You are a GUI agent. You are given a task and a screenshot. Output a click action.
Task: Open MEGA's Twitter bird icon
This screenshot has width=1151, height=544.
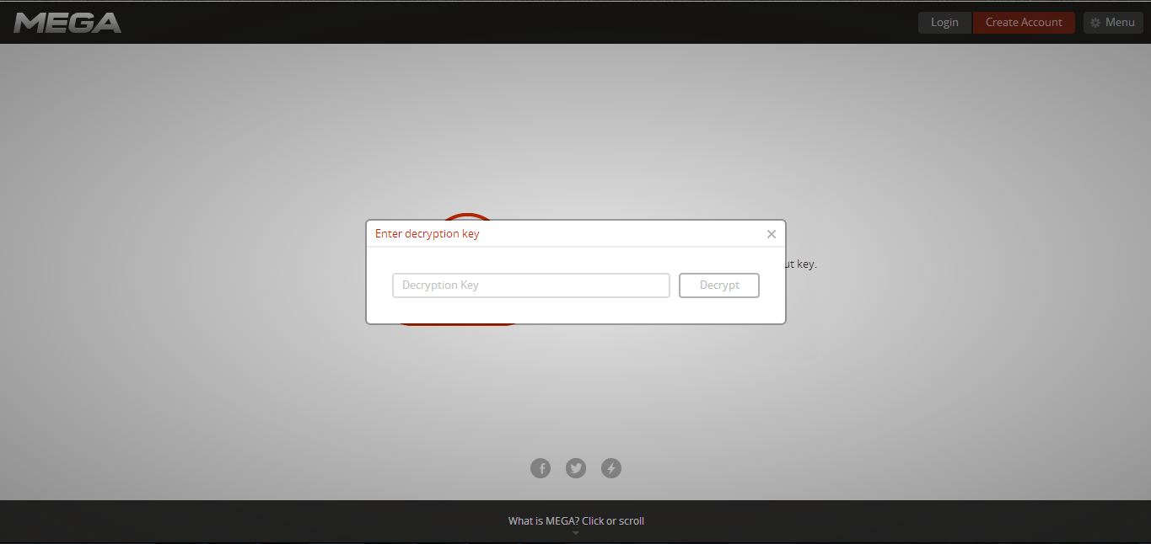click(576, 468)
